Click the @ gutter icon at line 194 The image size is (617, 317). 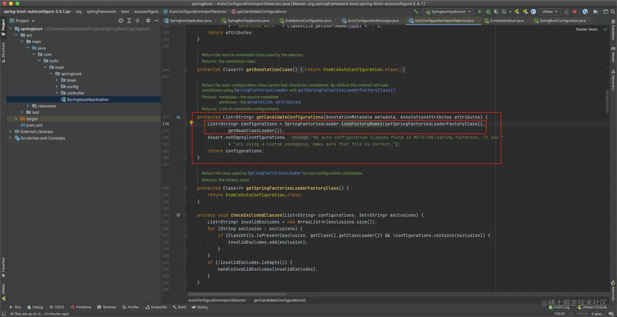(178, 215)
